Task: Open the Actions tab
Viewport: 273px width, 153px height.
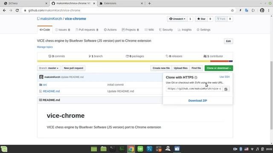Action: [x=110, y=30]
